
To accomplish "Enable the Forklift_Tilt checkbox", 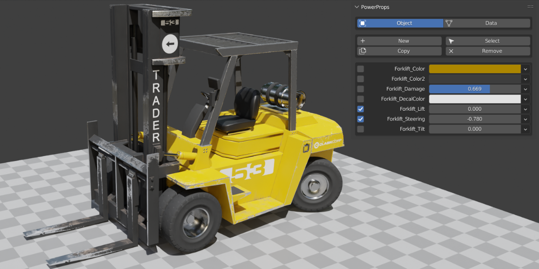I will click(361, 129).
